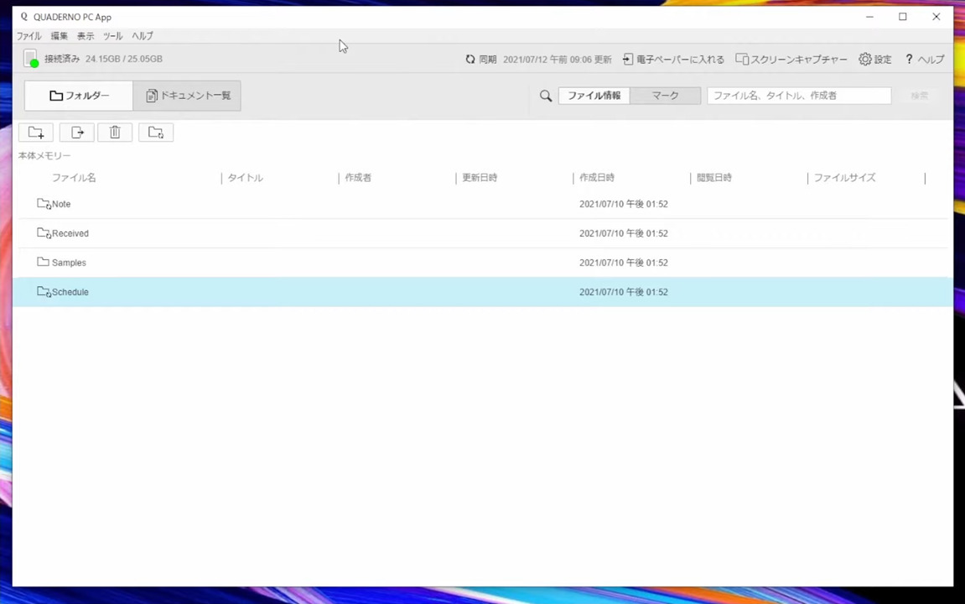Sort by 更新日時 column header
This screenshot has width=965, height=604.
(480, 177)
